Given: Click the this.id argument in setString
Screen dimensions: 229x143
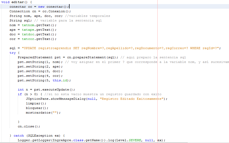Looking at the screenshot, I should click(x=61, y=80).
